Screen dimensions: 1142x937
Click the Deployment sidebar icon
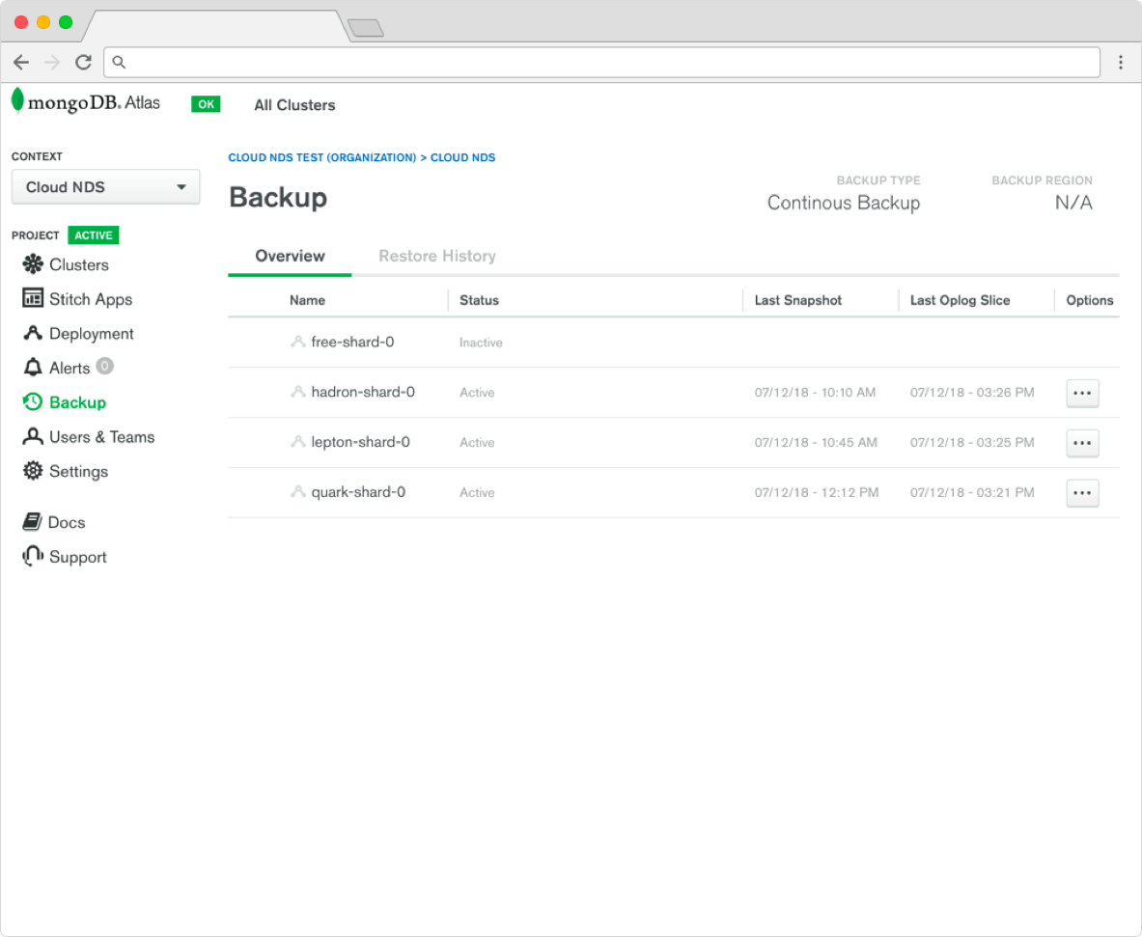[33, 333]
